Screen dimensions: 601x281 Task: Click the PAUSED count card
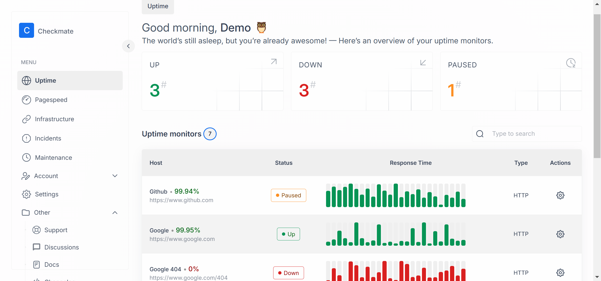511,81
